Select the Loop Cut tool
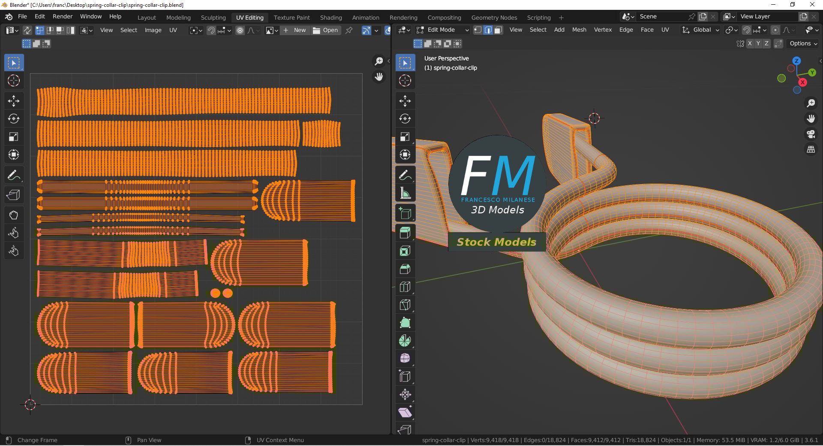Viewport: 823px width, 446px height. click(x=405, y=287)
